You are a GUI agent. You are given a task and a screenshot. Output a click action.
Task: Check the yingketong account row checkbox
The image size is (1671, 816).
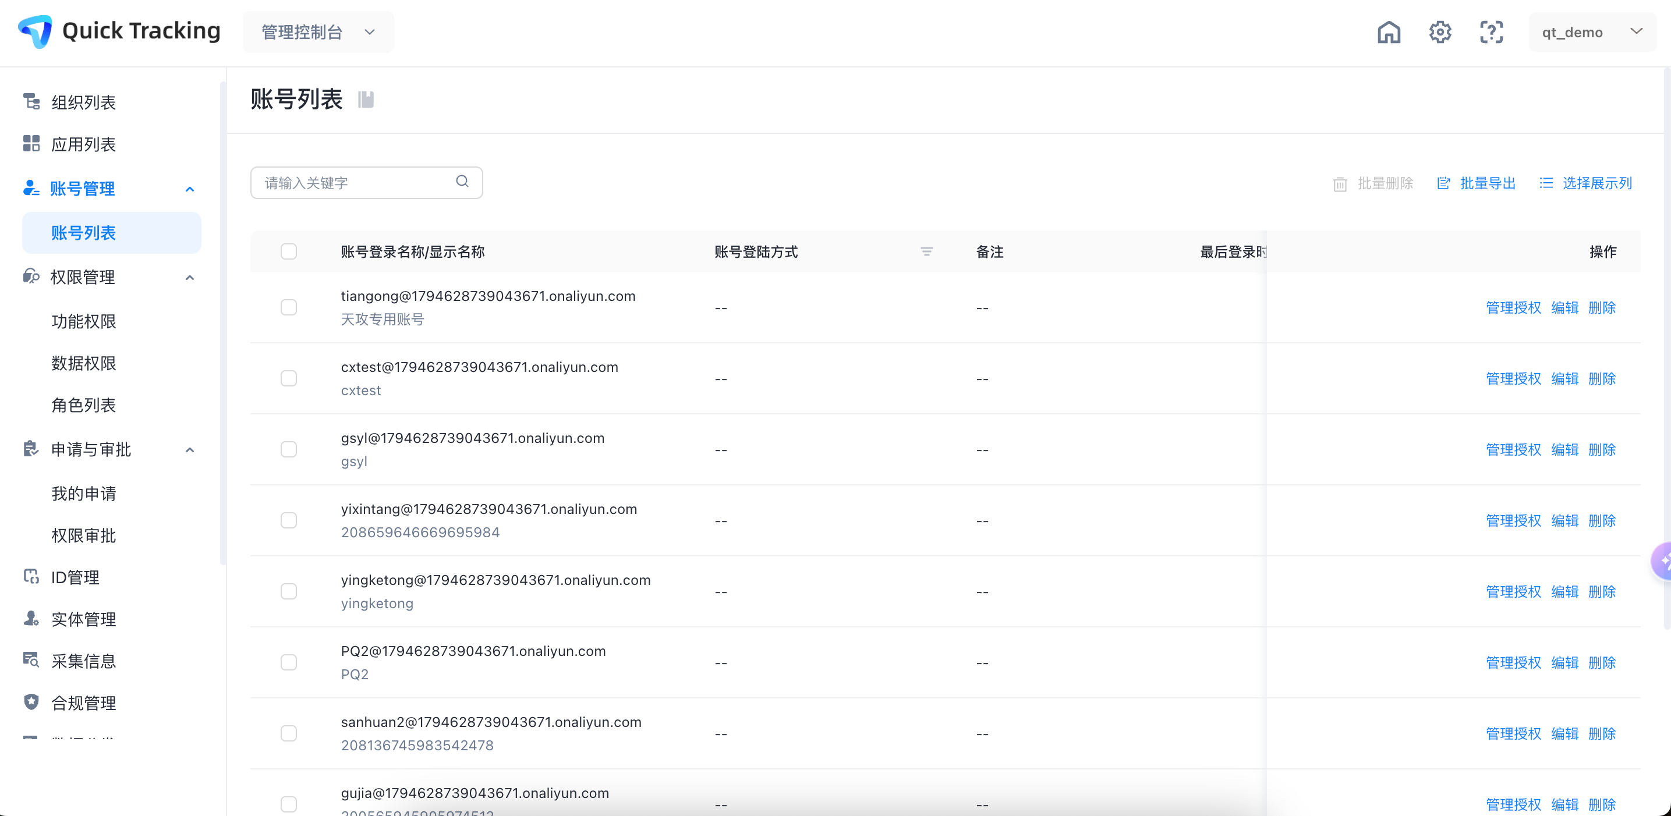point(289,591)
